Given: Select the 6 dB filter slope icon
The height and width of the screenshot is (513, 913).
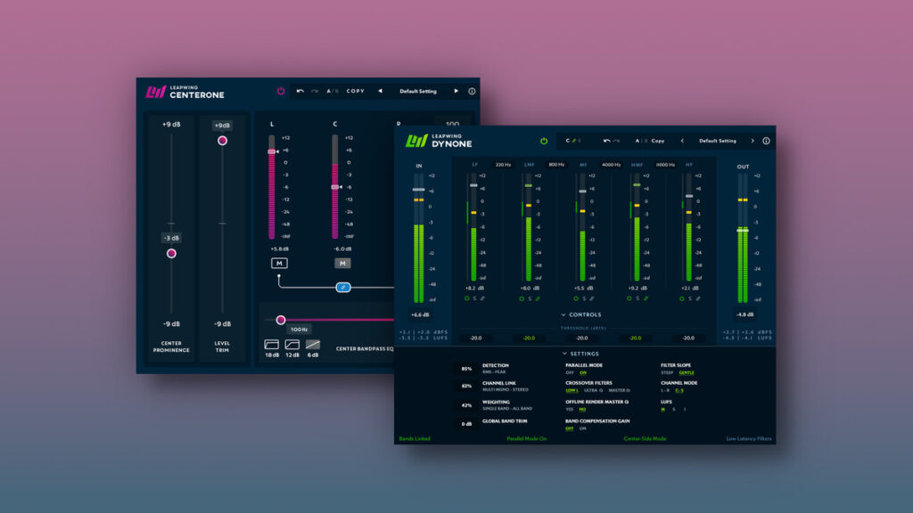Looking at the screenshot, I should point(313,345).
